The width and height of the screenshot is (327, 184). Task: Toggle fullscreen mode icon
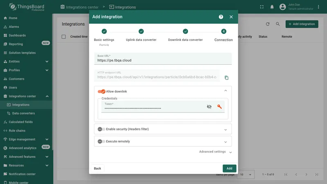262,7
